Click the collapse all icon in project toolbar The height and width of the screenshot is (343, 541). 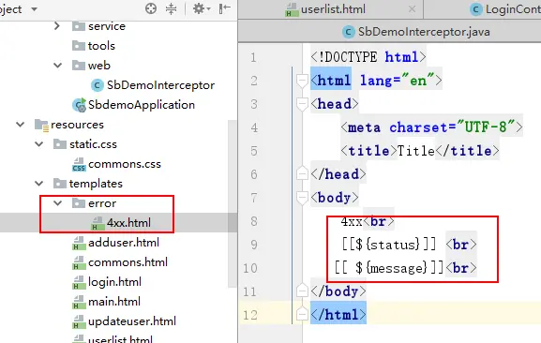point(171,8)
